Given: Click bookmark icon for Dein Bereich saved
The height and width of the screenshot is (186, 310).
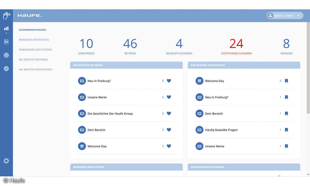Looking at the screenshot, I should (x=286, y=113).
